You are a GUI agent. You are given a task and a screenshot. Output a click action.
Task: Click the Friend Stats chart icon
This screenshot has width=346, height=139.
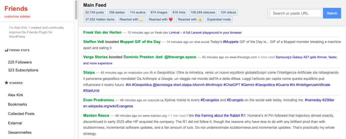coord(6,50)
